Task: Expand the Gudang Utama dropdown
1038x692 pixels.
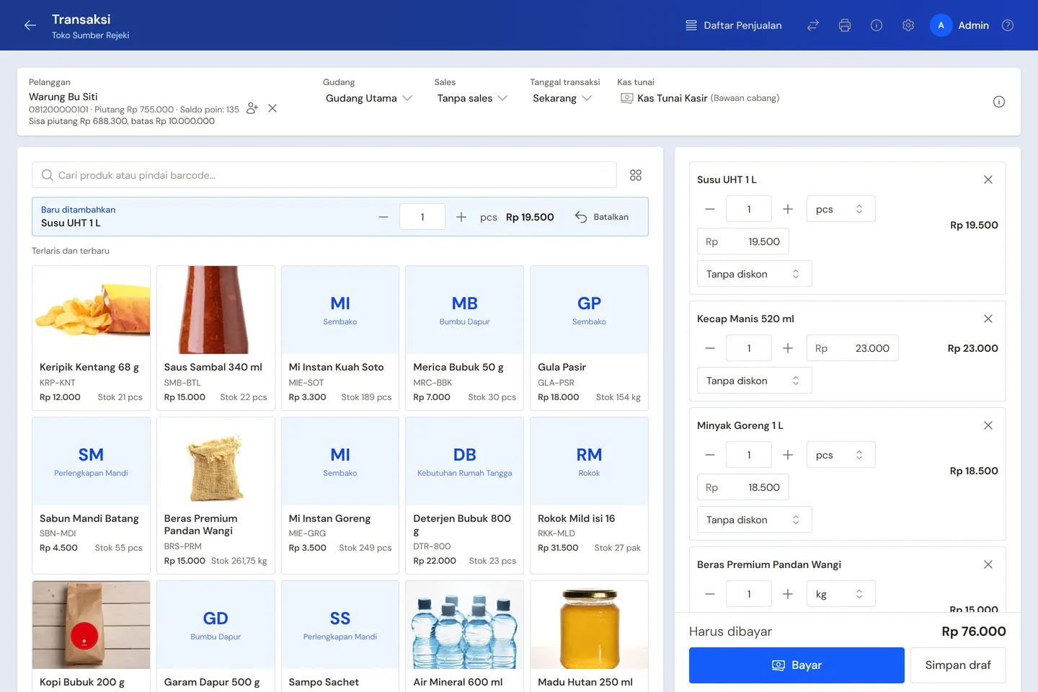Action: [368, 98]
